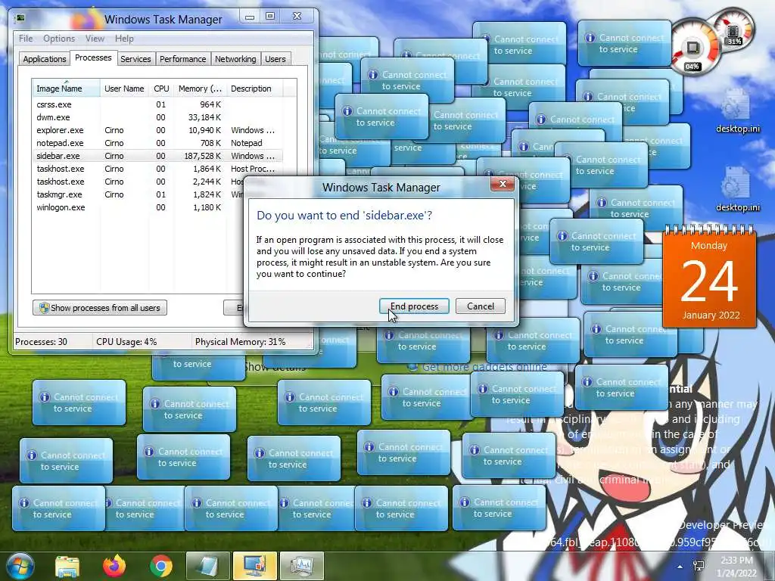Screen dimensions: 775x581
Task: Select taskhost.exe row with 2,244 K memory
Action: [139, 182]
